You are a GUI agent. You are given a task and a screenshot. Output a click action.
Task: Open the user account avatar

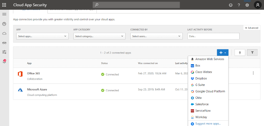258,5
